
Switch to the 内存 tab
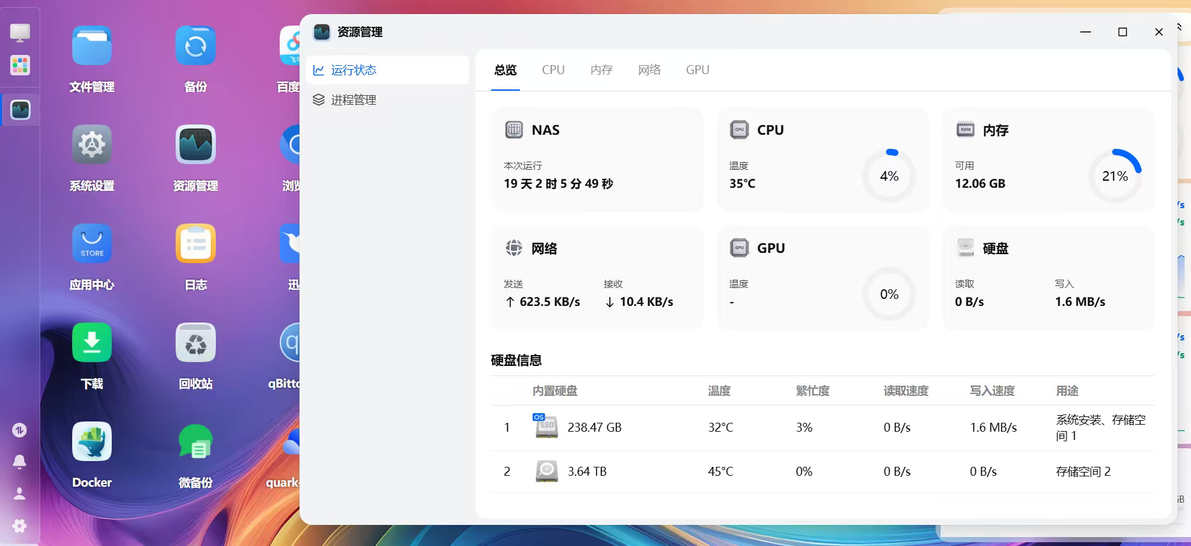point(602,70)
